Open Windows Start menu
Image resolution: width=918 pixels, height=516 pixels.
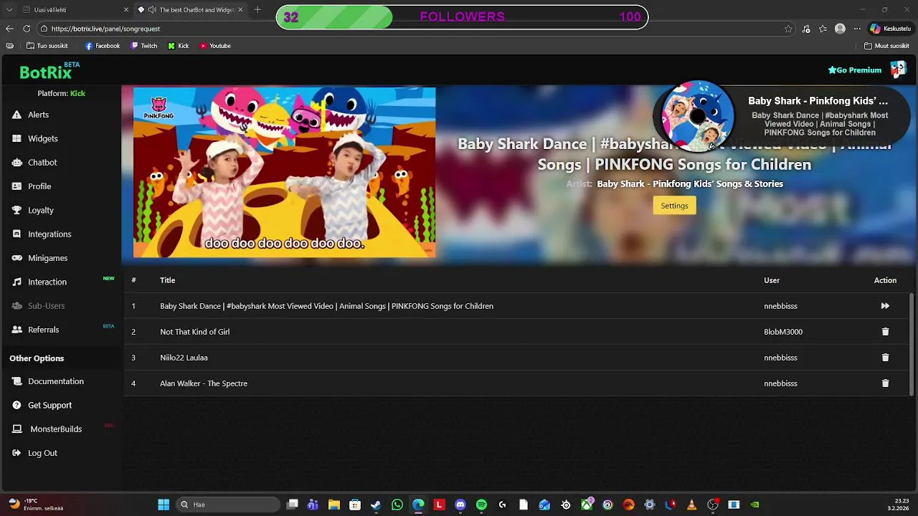coord(164,505)
